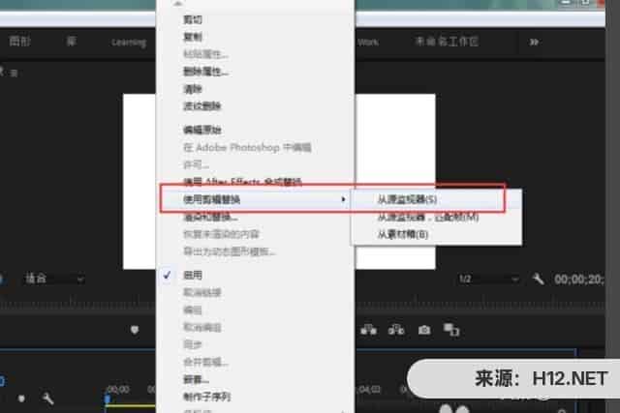Open the Learning workspace tab
This screenshot has height=413, width=620.
click(x=129, y=42)
